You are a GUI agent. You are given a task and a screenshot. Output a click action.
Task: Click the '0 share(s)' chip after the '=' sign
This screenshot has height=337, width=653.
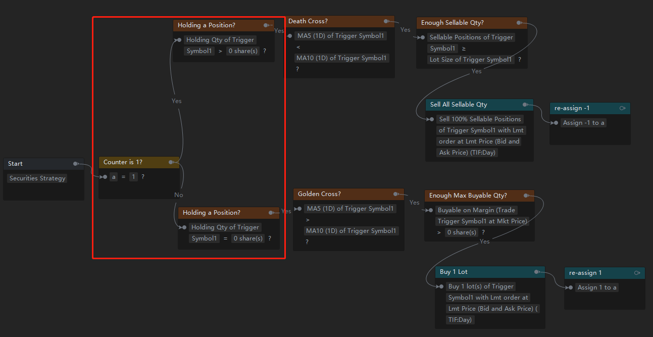248,238
